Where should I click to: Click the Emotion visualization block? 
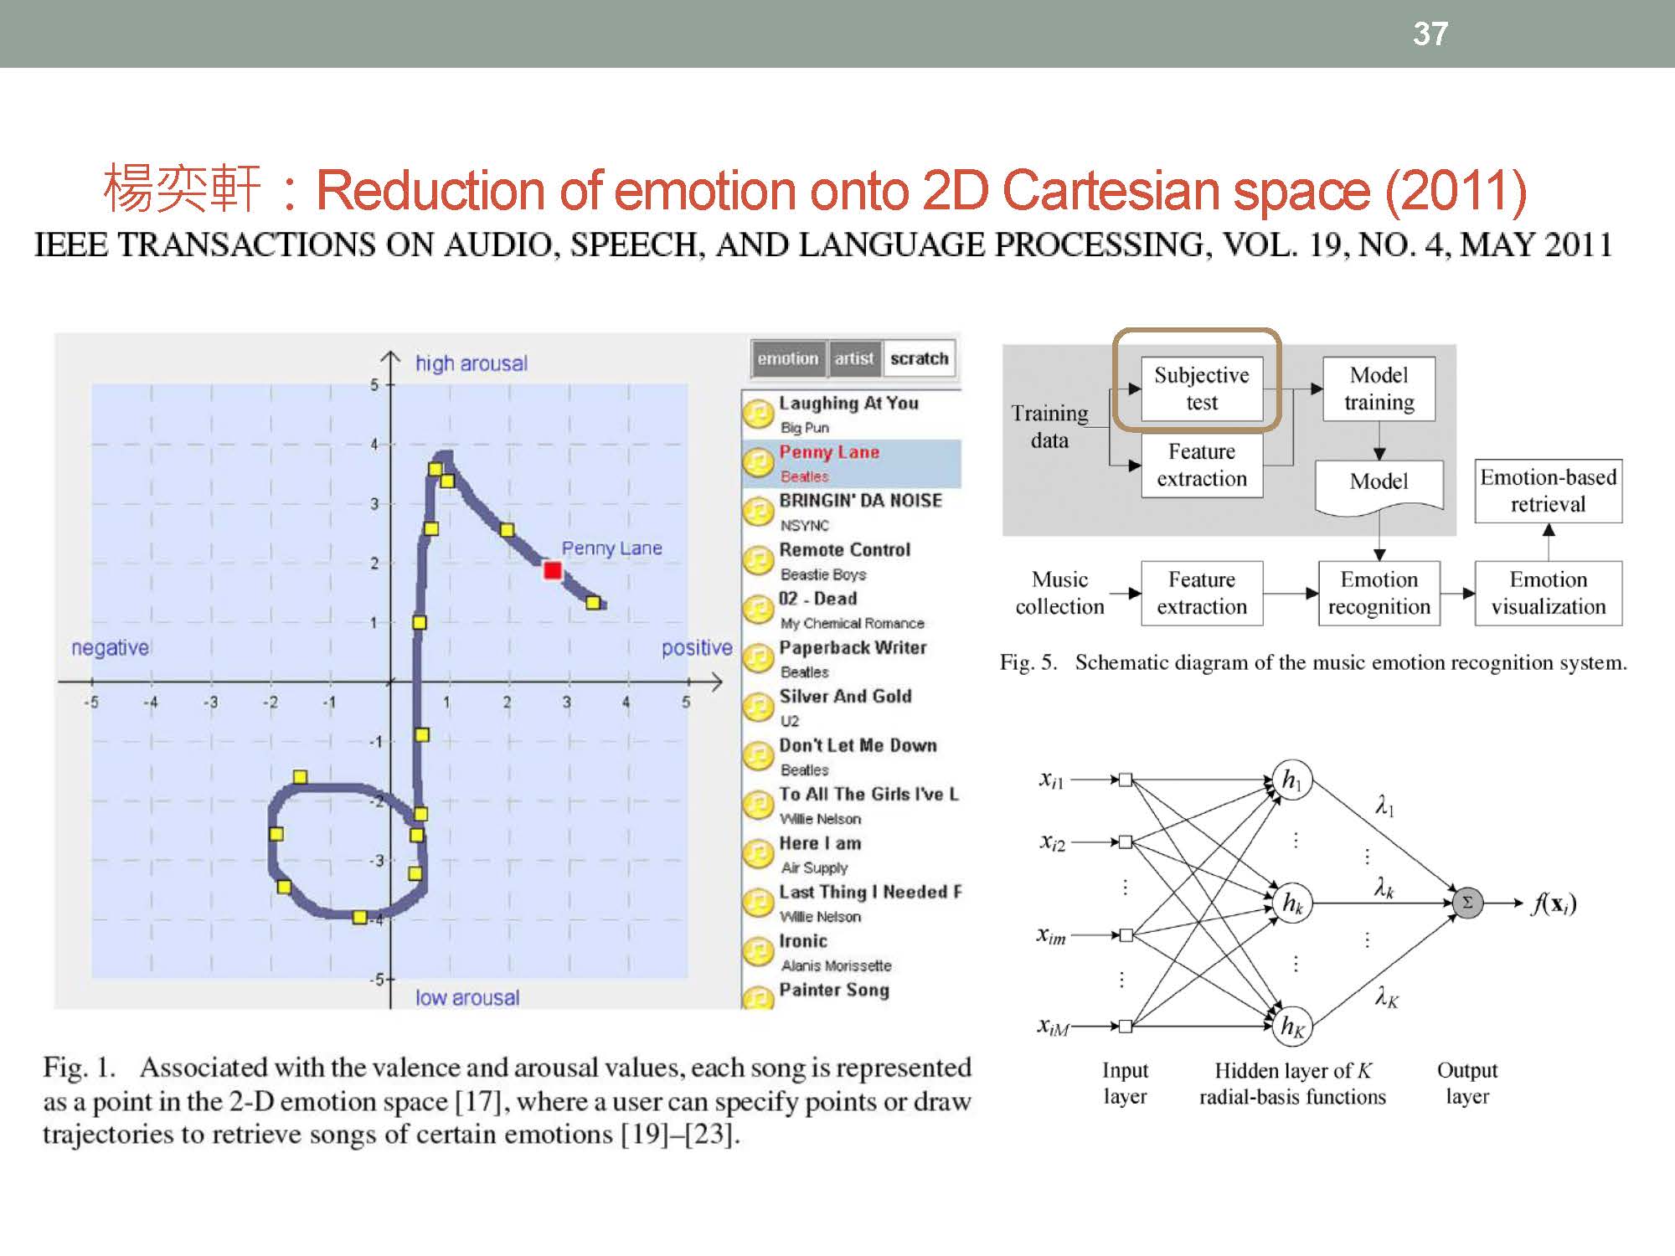1548,593
